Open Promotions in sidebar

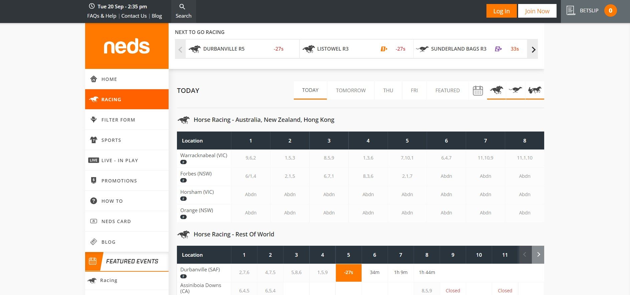pyautogui.click(x=127, y=181)
